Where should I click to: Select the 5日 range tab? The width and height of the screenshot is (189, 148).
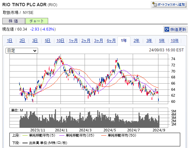coord(47,41)
